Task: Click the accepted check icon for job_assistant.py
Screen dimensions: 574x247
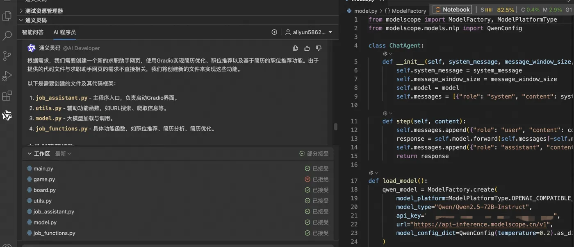Action: coord(307,211)
